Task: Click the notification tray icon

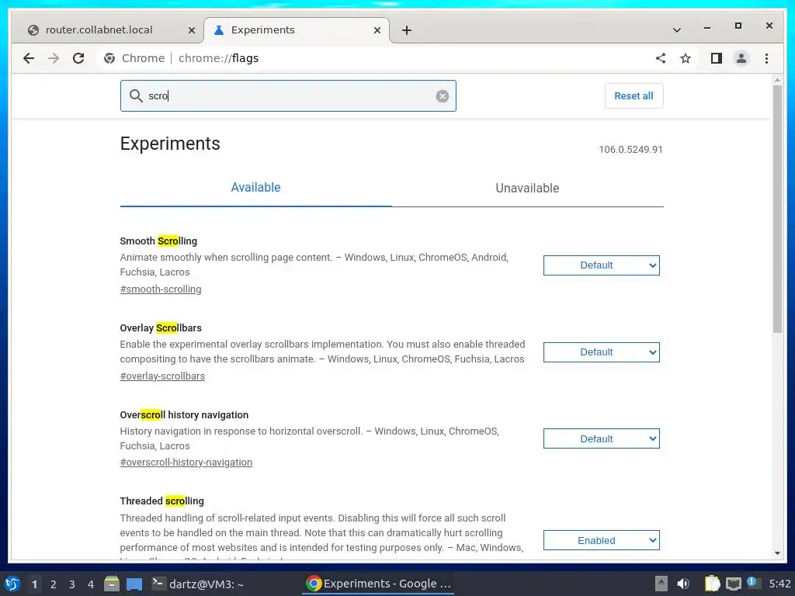Action: (x=752, y=583)
